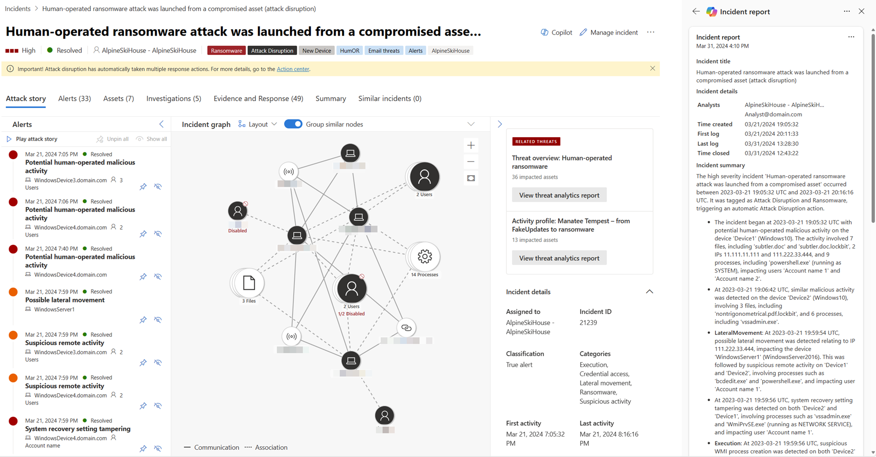
Task: Click the fit-to-screen graph icon
Action: [471, 178]
